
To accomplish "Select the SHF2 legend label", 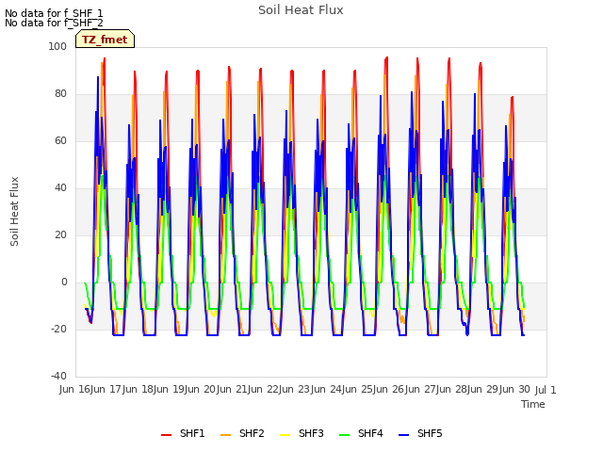I will (252, 433).
